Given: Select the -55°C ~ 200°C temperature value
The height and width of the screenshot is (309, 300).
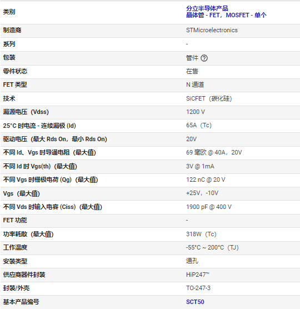Looking at the screenshot, I should click(212, 247).
